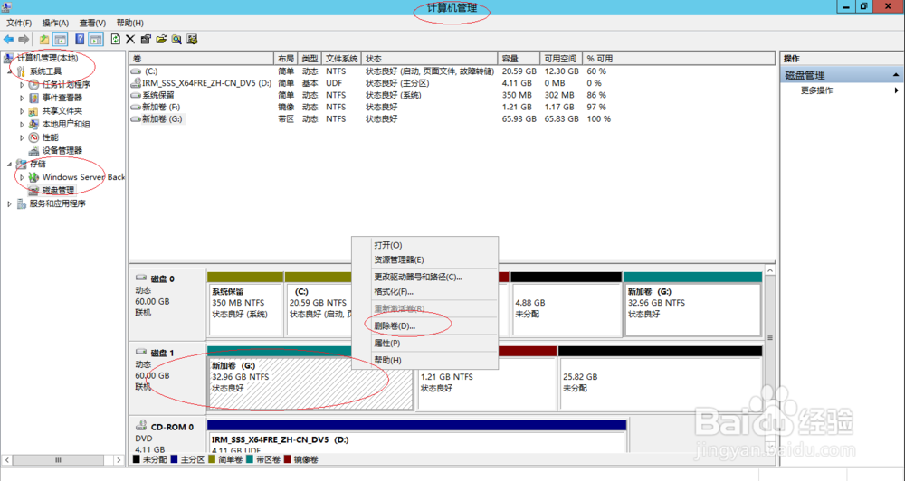Image resolution: width=905 pixels, height=481 pixels.
Task: Click the Back arrow in the toolbar
Action: click(x=9, y=39)
